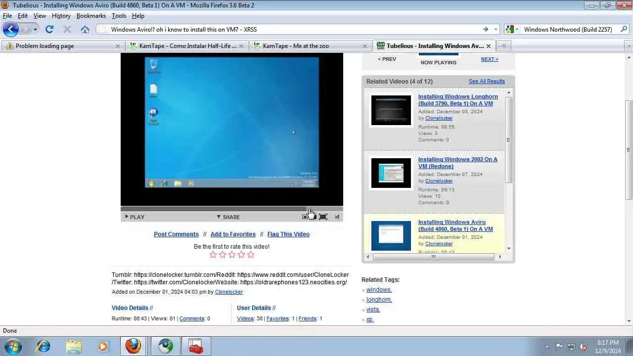Image resolution: width=633 pixels, height=356 pixels.
Task: Click the Windows 2002 video thumbnail
Action: (391, 173)
